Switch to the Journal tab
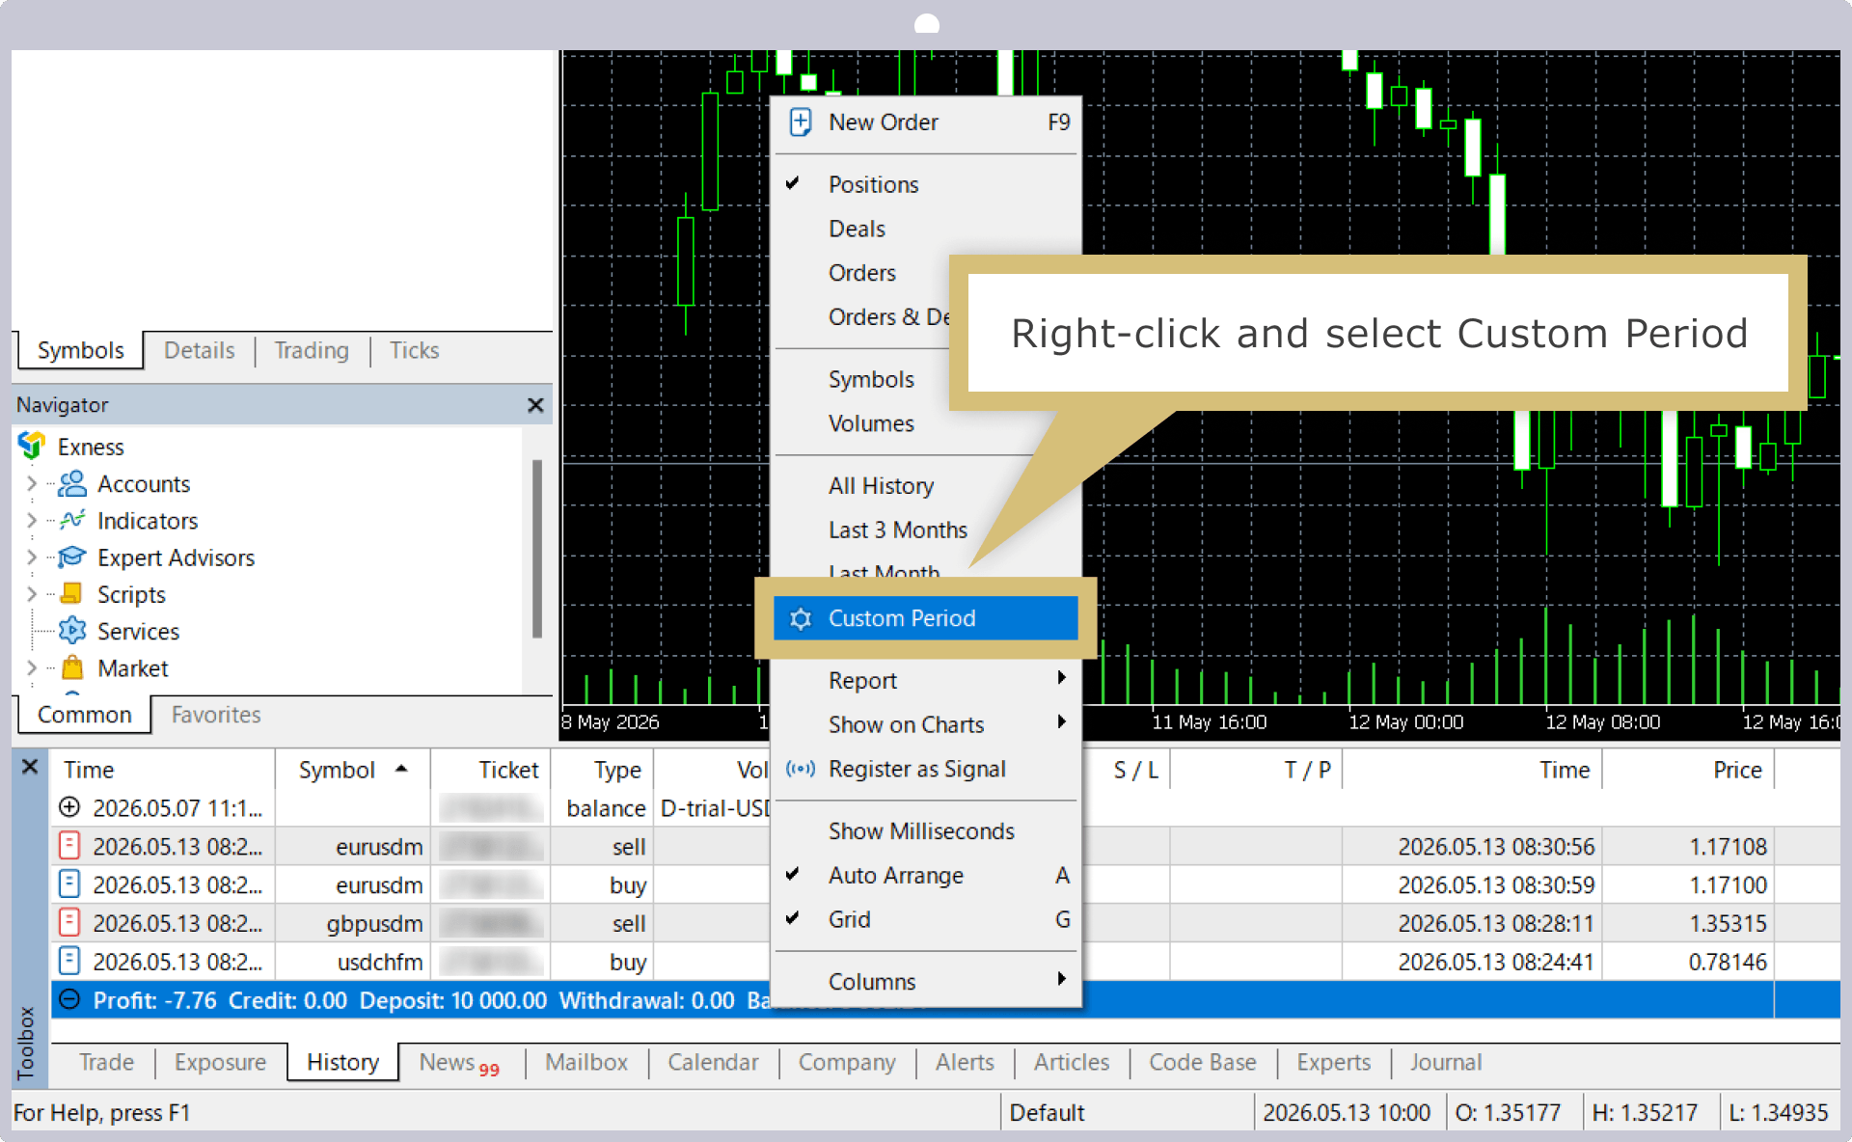The height and width of the screenshot is (1142, 1852). click(x=1445, y=1062)
